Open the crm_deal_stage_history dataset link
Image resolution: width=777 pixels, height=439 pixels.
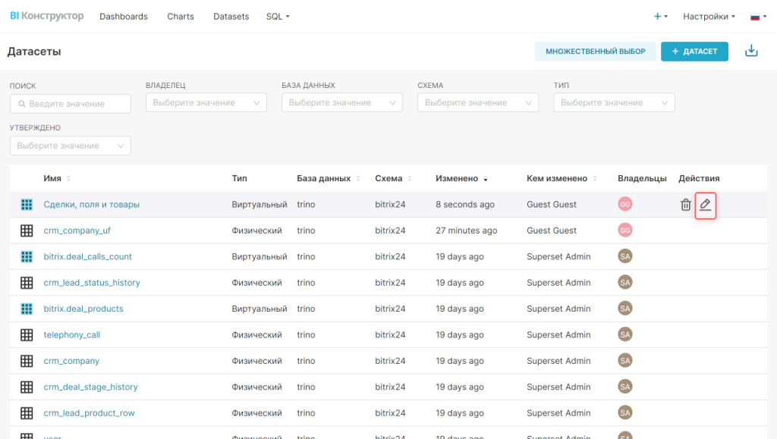(91, 387)
